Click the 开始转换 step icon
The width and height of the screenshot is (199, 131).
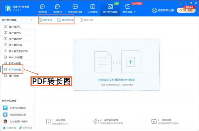coord(154,121)
